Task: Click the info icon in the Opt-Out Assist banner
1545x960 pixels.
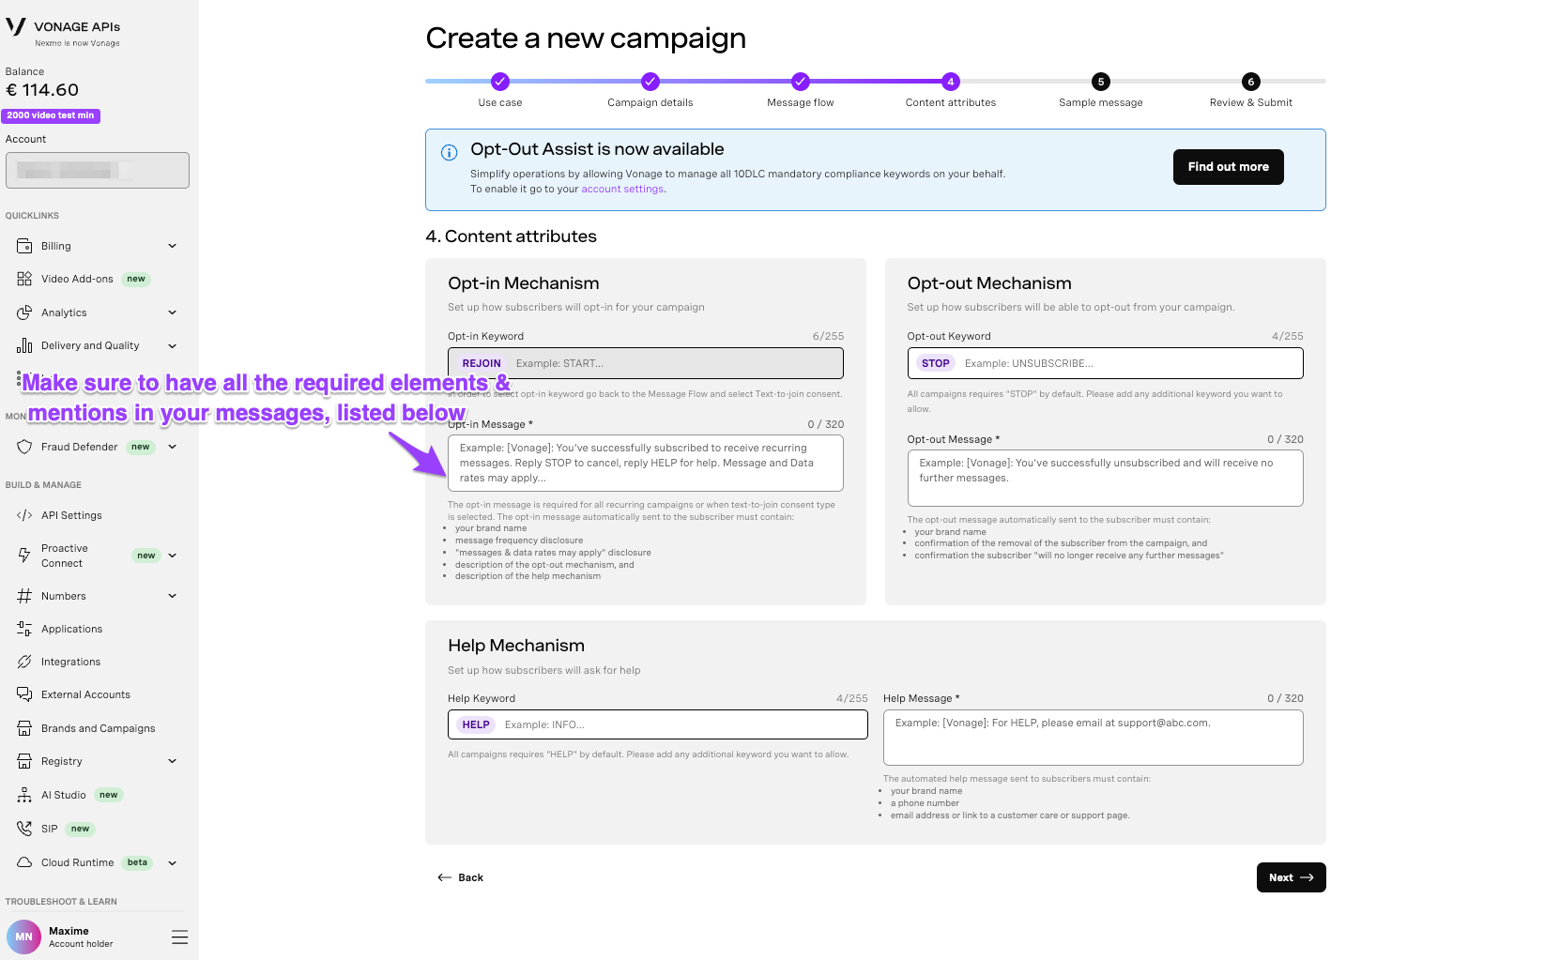Action: point(450,152)
